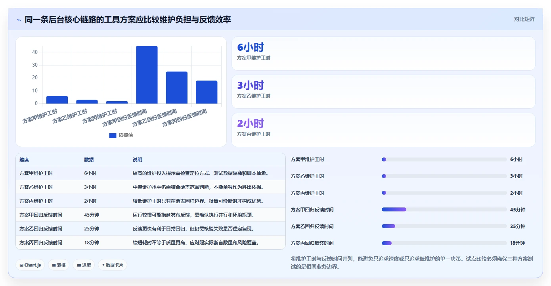Click the 对比矩阵 label in header
This screenshot has height=286, width=551.
[x=524, y=19]
